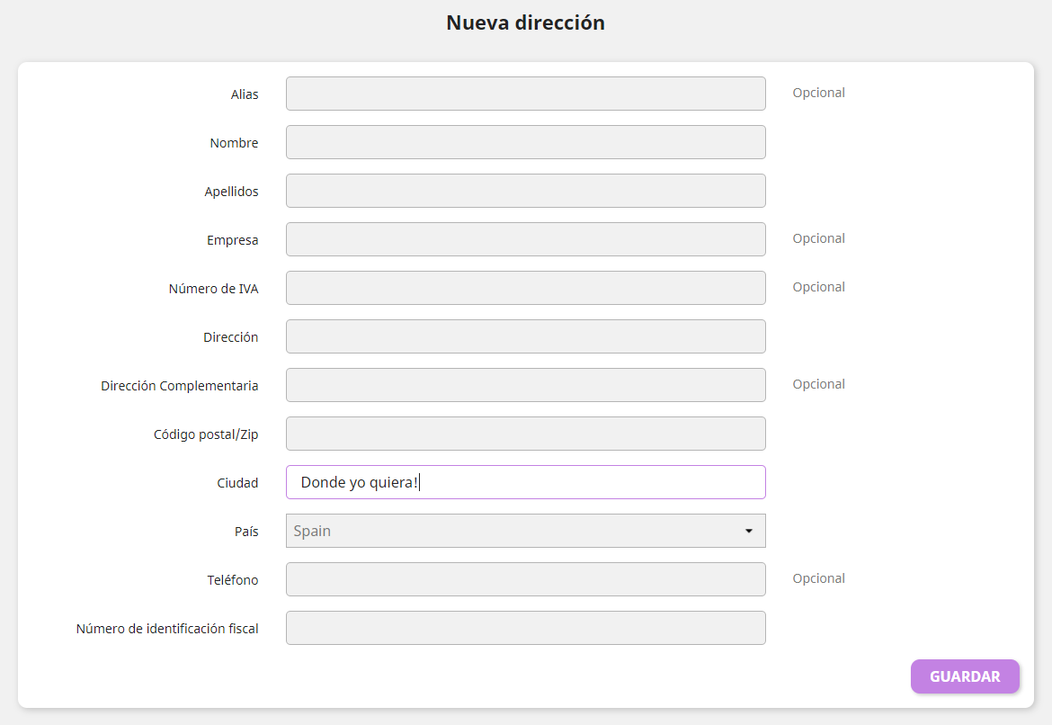Focus the Nombre text field

click(x=525, y=142)
